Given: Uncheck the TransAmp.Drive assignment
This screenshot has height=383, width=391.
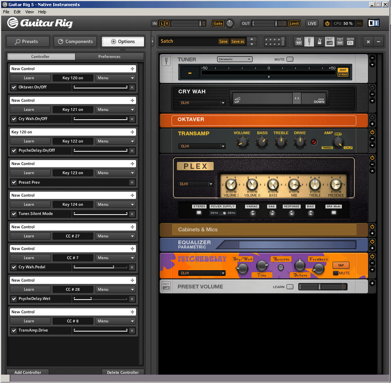Looking at the screenshot, I should [14, 330].
